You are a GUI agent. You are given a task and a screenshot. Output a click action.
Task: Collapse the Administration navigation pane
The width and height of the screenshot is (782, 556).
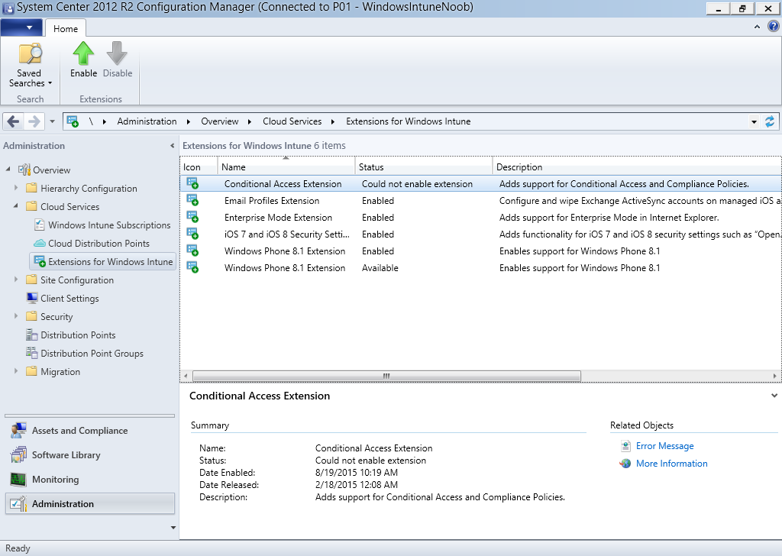pyautogui.click(x=172, y=146)
